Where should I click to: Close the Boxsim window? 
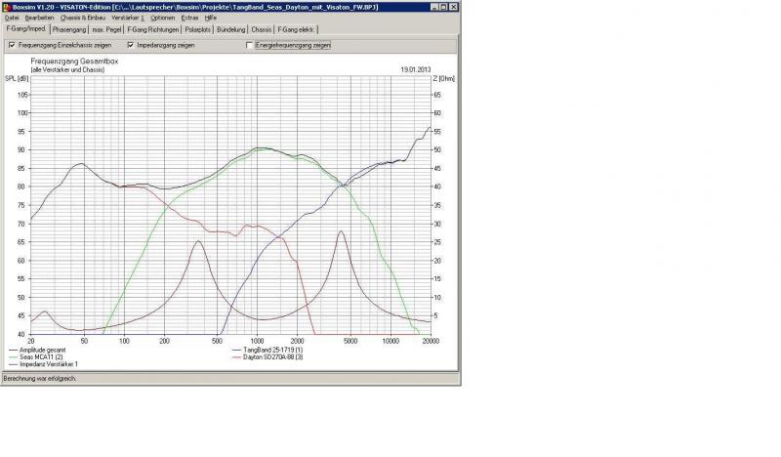point(453,7)
